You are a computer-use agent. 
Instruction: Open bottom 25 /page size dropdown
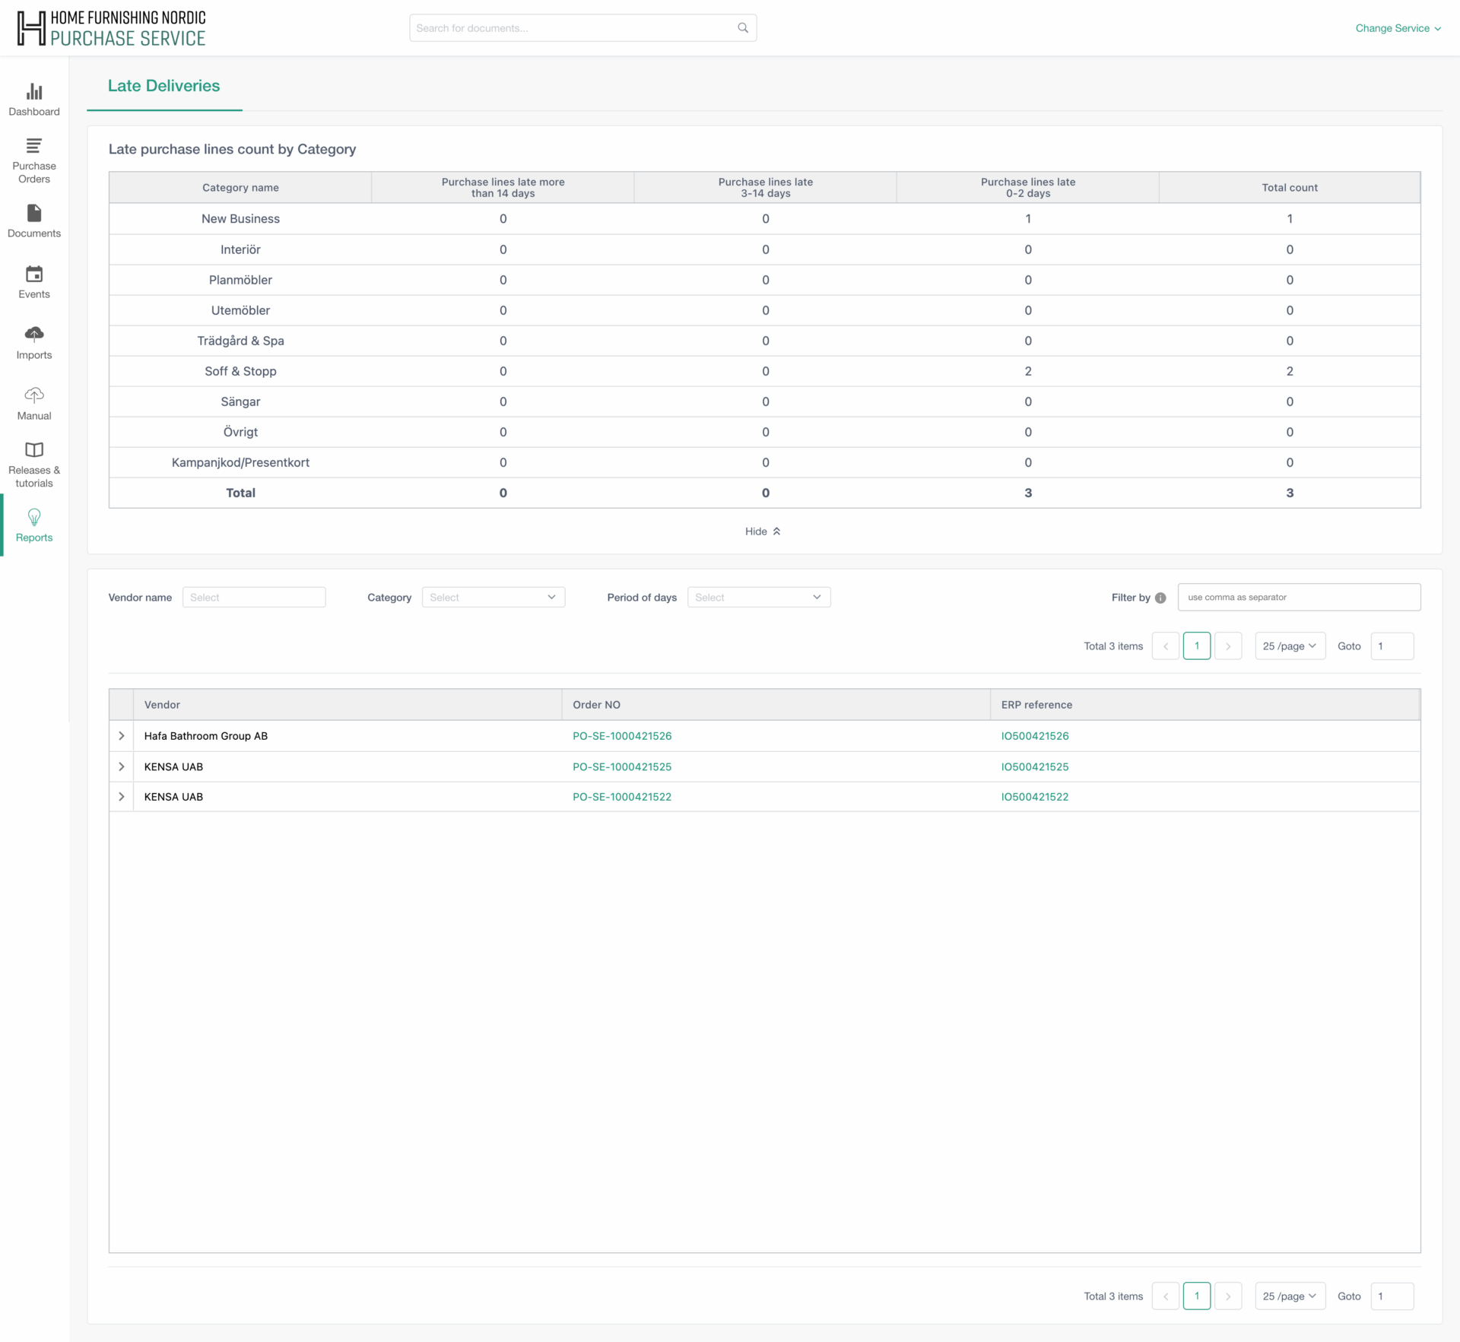coord(1290,1296)
